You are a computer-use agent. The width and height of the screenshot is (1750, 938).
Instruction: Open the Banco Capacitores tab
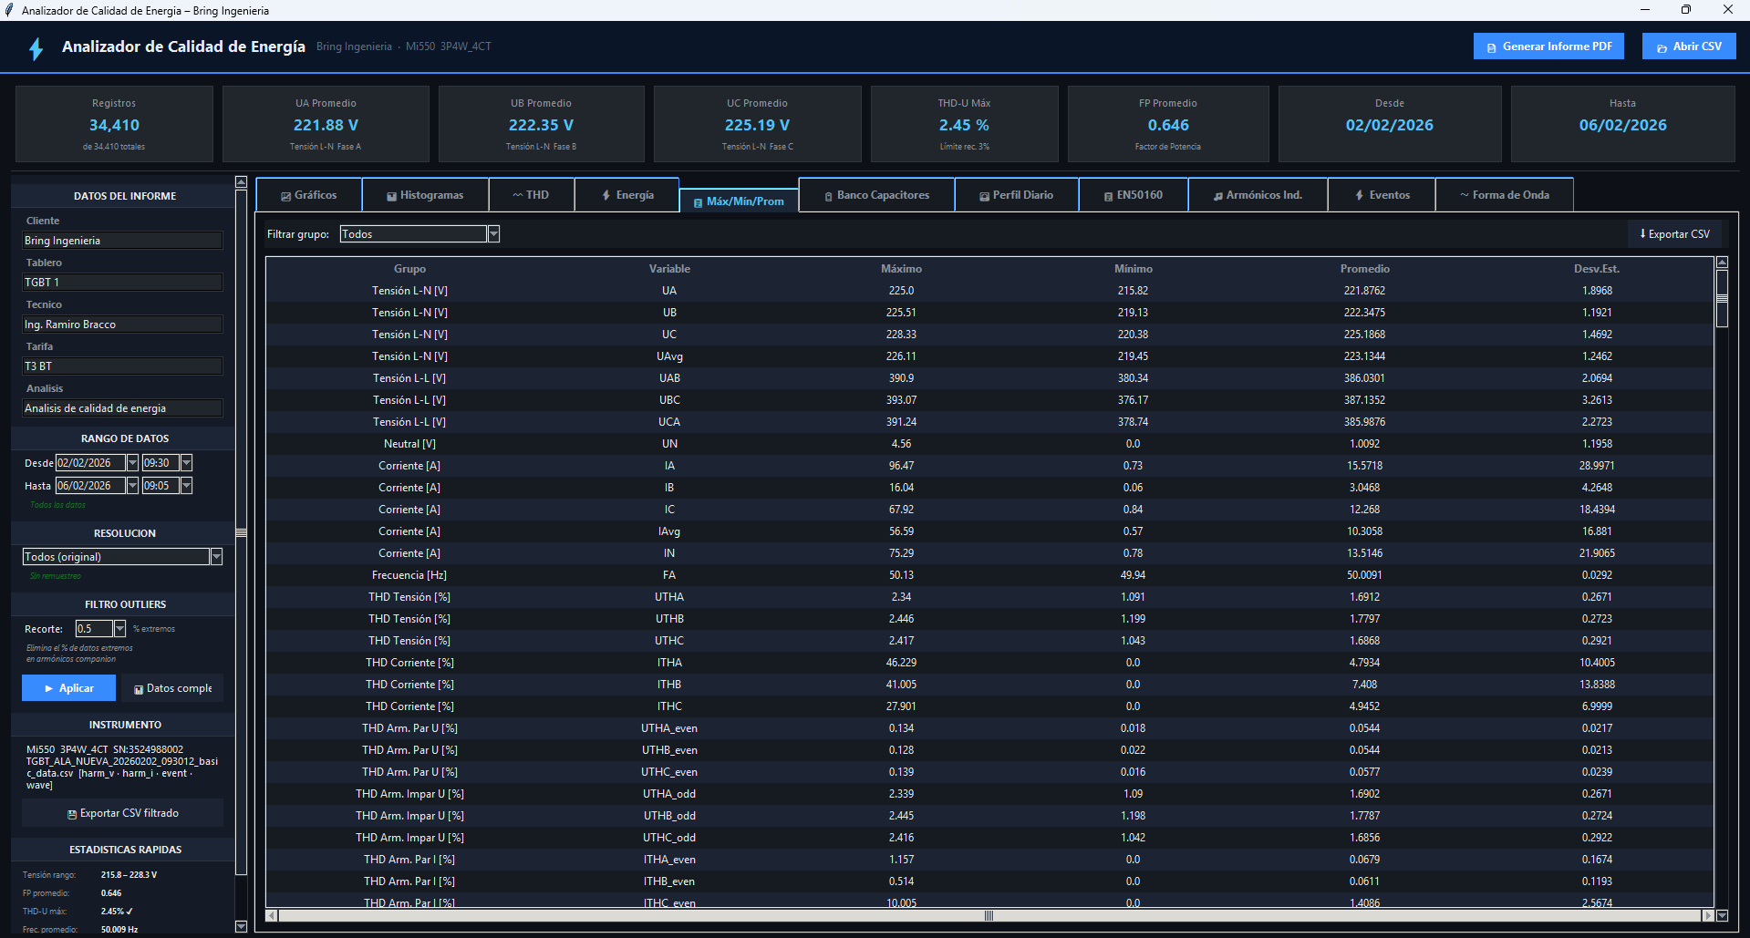click(x=876, y=195)
